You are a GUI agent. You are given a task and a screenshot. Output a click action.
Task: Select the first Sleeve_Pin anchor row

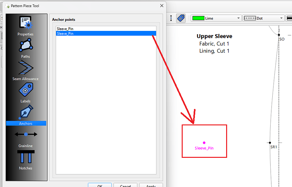[106, 29]
